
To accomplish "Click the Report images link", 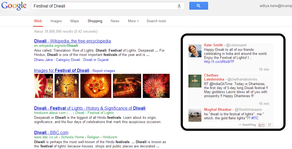I will tap(104, 71).
